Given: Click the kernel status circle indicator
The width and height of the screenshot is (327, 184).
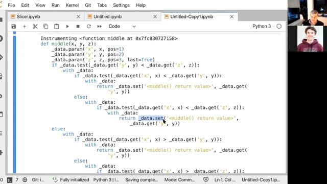Looking at the screenshot, I should [279, 26].
